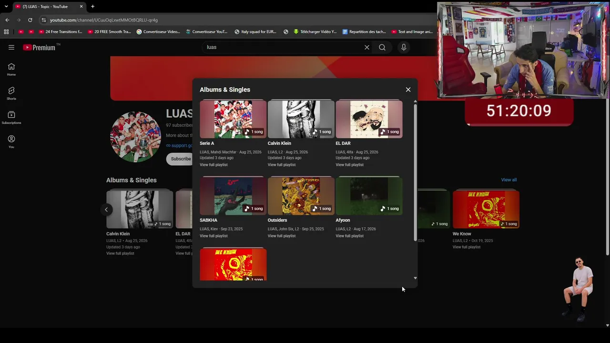Open the YouTube guide hamburger menu
Screen dimensions: 610x343
(11, 47)
